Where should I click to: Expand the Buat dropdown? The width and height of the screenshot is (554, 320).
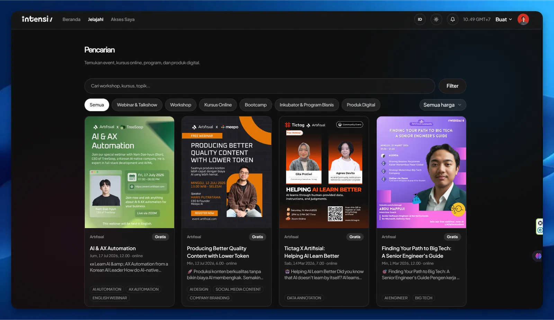(504, 19)
